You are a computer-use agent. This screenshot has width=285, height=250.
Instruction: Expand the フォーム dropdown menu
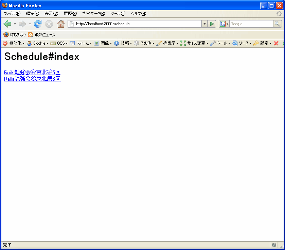91,43
